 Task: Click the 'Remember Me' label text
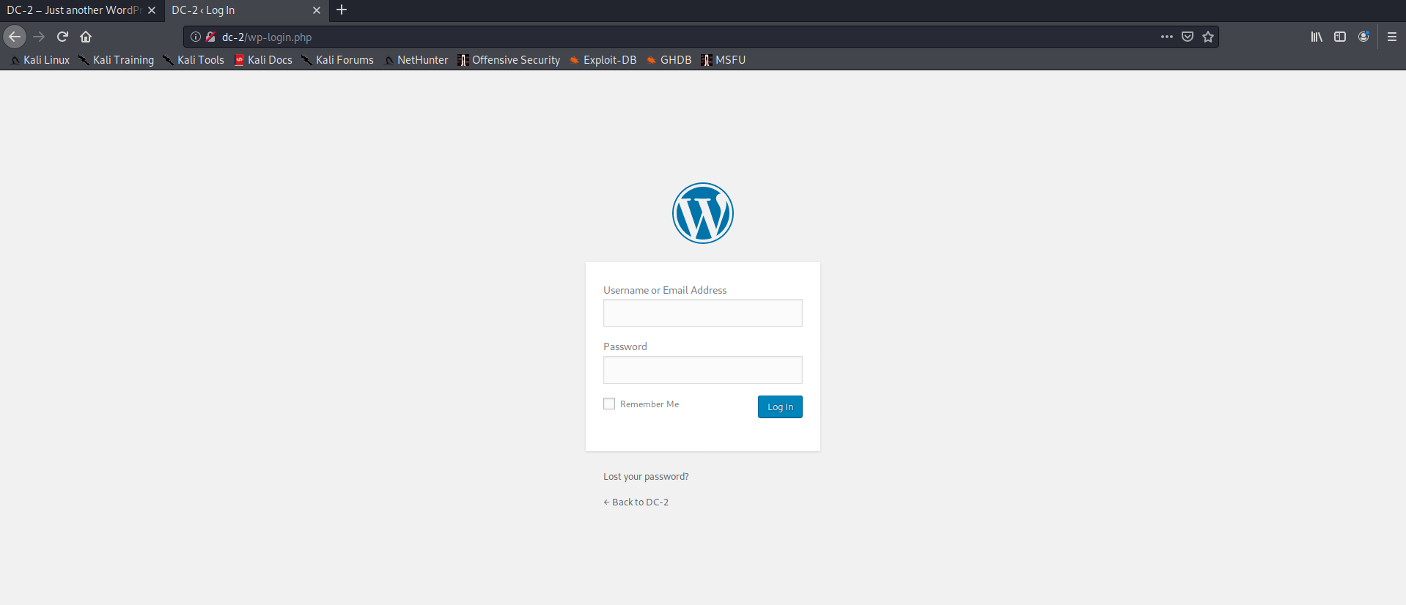(649, 404)
